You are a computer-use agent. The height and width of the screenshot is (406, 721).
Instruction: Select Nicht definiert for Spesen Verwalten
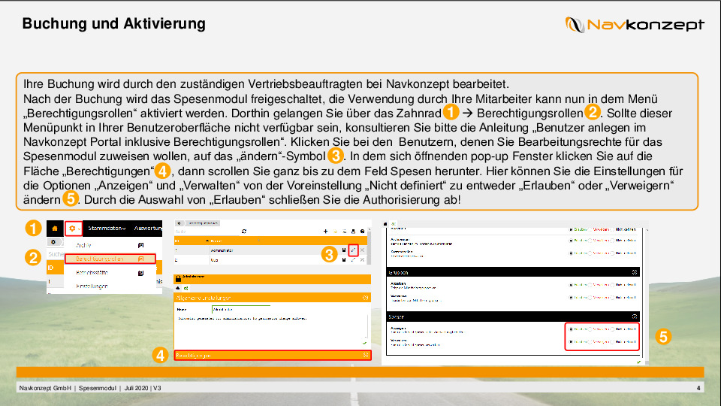pyautogui.click(x=613, y=341)
